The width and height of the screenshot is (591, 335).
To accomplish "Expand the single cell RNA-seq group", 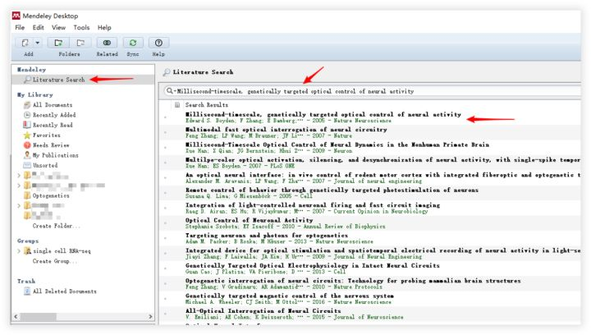I will click(x=19, y=251).
